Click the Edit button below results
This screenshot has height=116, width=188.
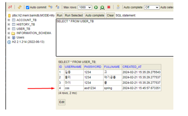coord(62,102)
